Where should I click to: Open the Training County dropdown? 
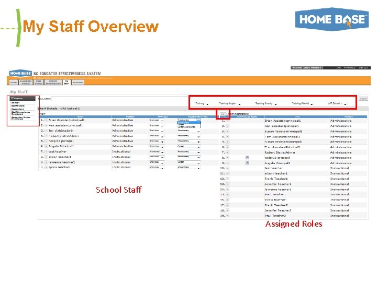(266, 103)
